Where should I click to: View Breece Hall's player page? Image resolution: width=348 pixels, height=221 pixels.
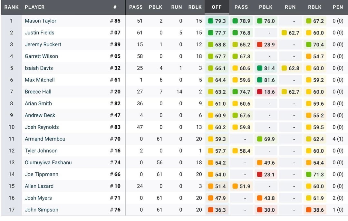click(38, 92)
